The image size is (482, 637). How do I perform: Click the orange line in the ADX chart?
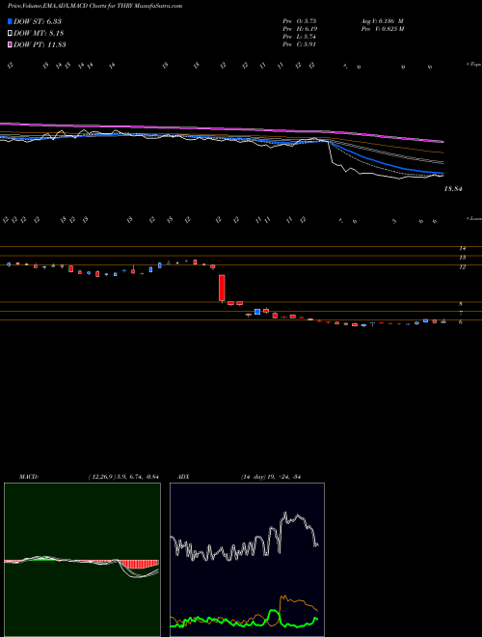click(x=298, y=603)
